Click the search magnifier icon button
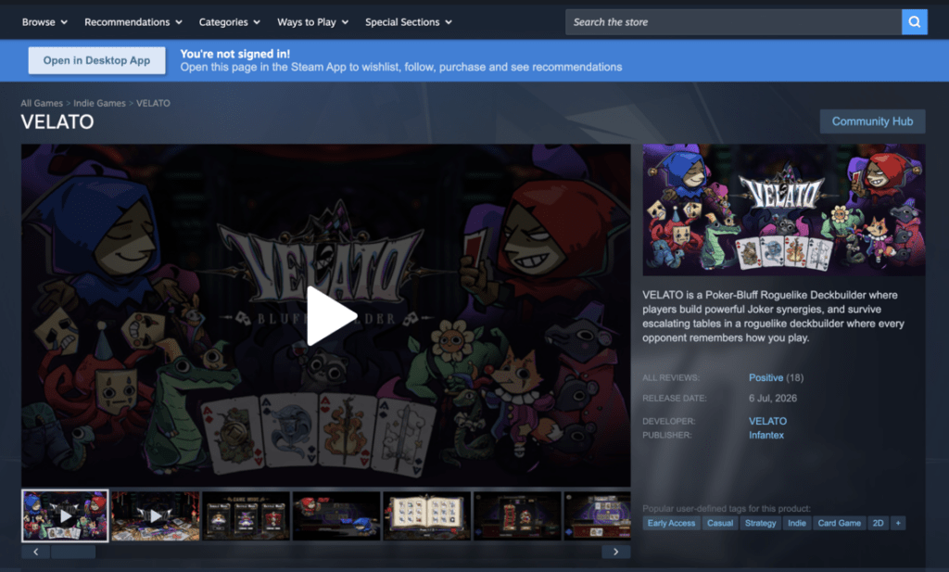Image resolution: width=949 pixels, height=572 pixels. coord(914,22)
